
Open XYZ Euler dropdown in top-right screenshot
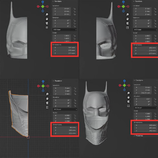click(x=145, y=30)
